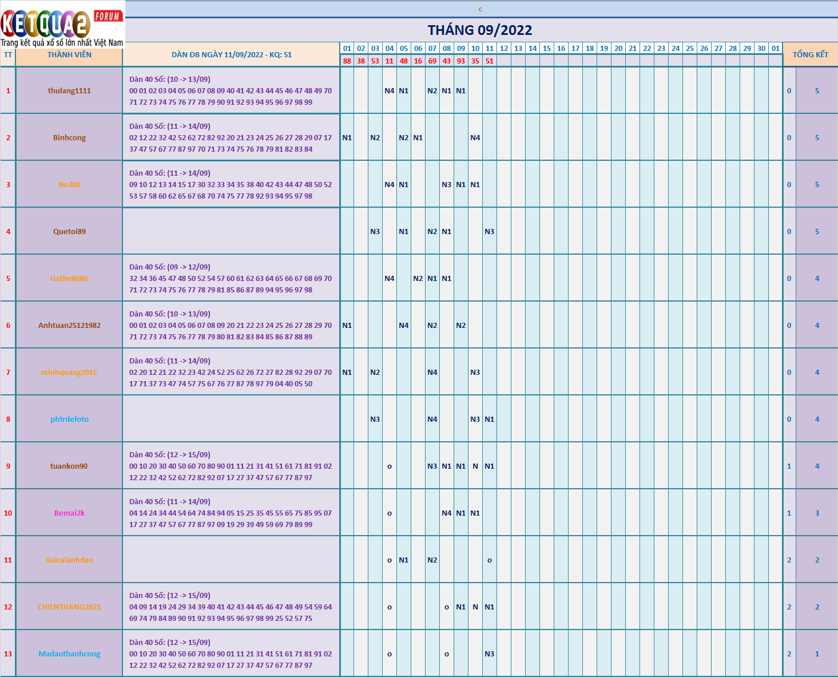Click CHIENTHANG2021's missed-count value 2
This screenshot has height=677, width=838.
pyautogui.click(x=789, y=607)
